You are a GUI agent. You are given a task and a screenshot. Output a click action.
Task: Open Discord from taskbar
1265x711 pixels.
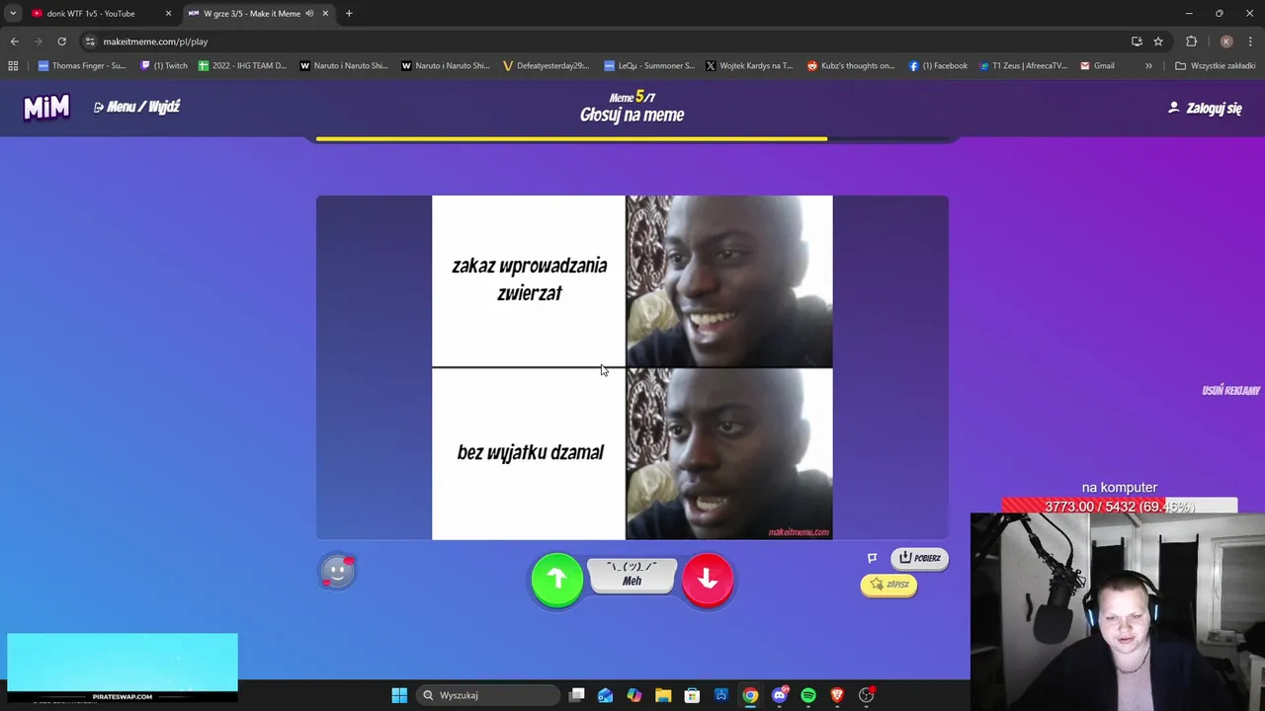(780, 695)
